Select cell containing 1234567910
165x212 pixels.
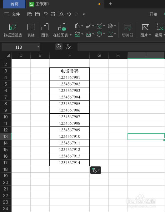pos(69,136)
